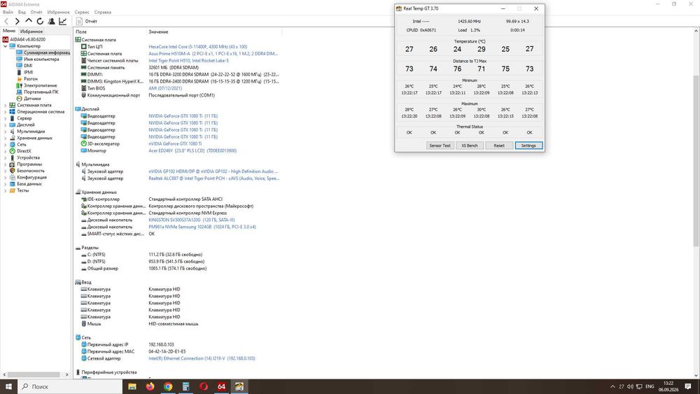Open the HexaCore Intel Core i5-11400F link
This screenshot has width=700, height=394.
point(198,46)
